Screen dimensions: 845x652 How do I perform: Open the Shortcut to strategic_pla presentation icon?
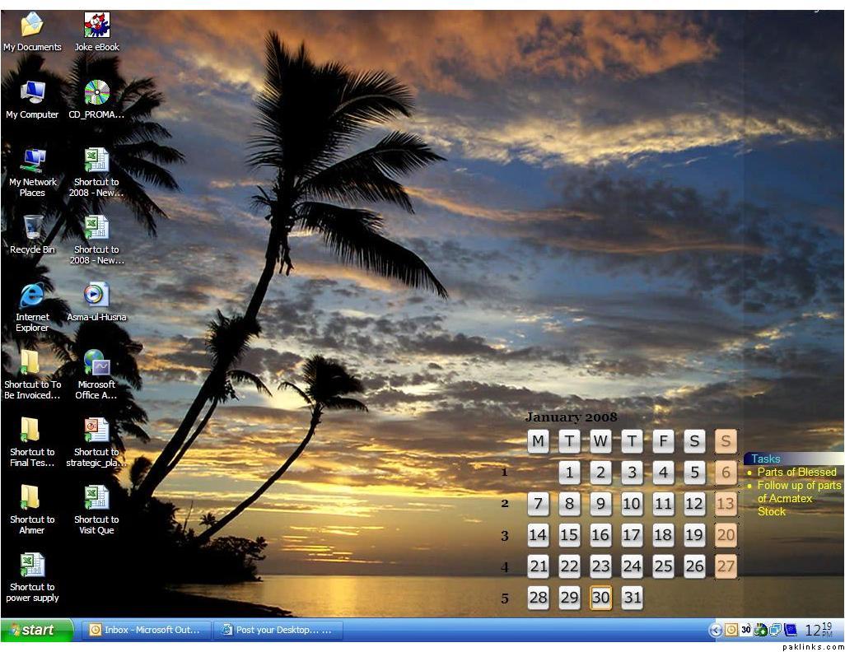point(96,431)
